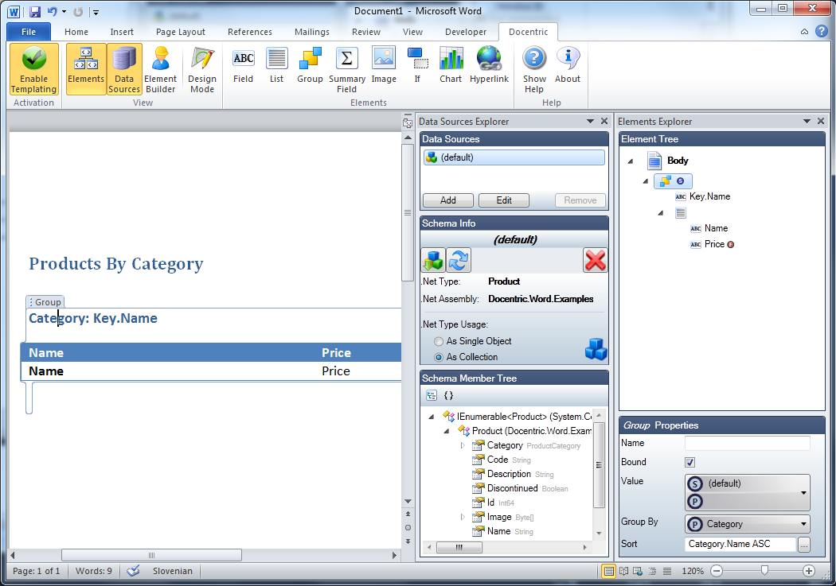Insert an If element
The height and width of the screenshot is (586, 836).
417,65
